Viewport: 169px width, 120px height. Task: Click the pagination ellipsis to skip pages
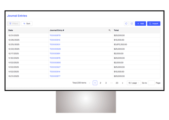pyautogui.click(x=111, y=83)
